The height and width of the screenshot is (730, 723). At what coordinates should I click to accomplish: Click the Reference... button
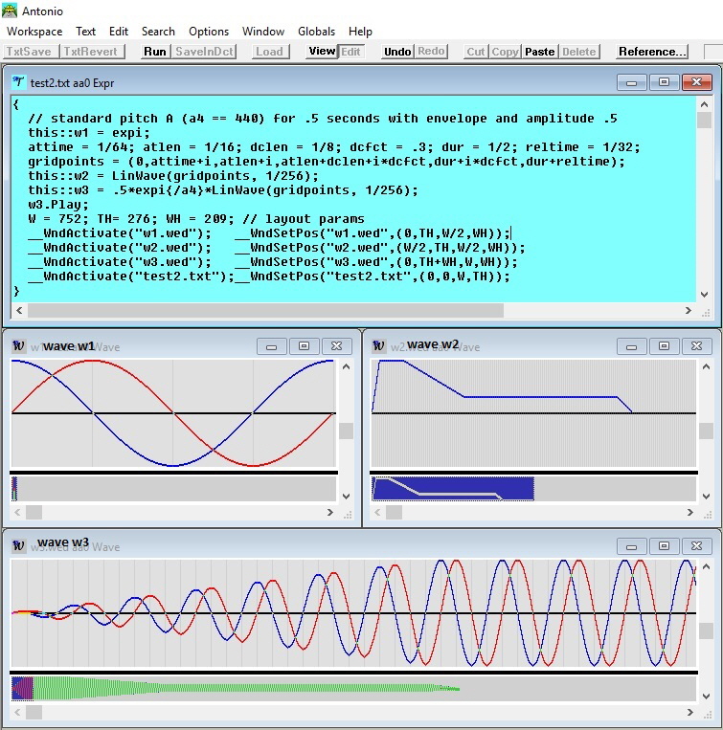652,52
